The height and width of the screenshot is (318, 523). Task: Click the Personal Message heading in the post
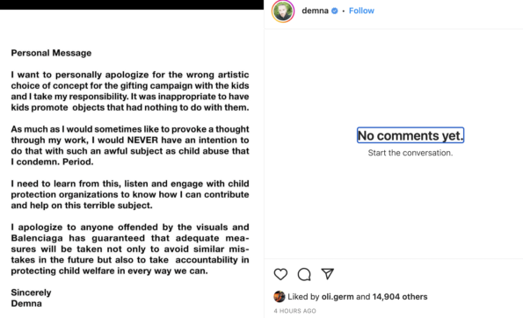click(51, 53)
